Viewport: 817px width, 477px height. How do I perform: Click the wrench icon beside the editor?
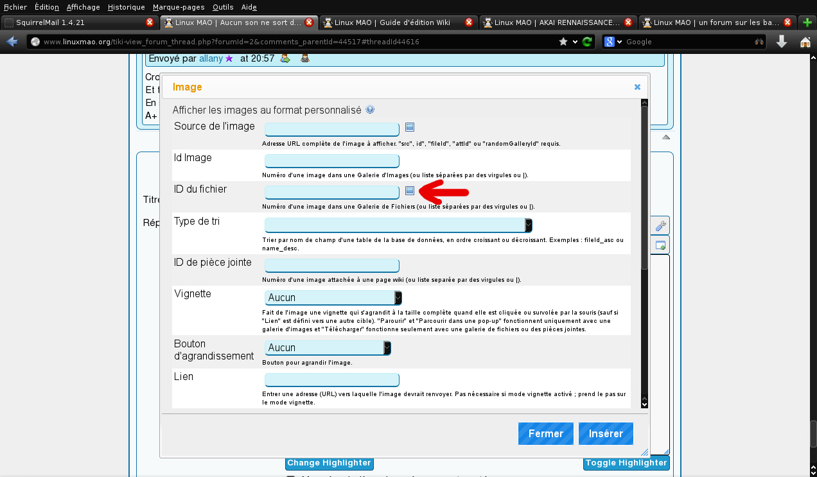[660, 226]
